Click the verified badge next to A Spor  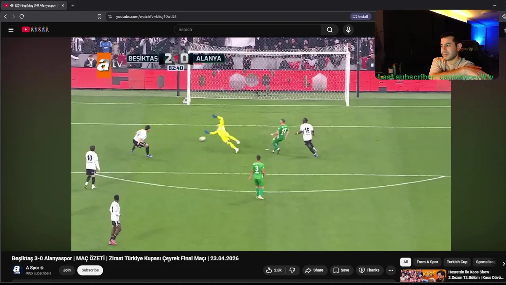(x=42, y=268)
